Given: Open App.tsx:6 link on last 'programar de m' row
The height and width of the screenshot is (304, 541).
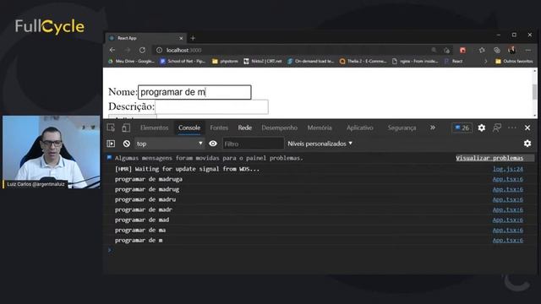Looking at the screenshot, I should (507, 240).
